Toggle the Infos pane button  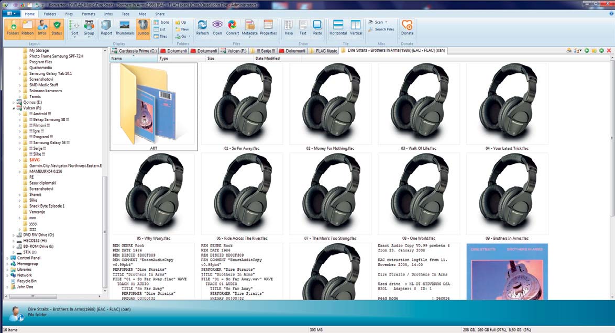tap(42, 29)
